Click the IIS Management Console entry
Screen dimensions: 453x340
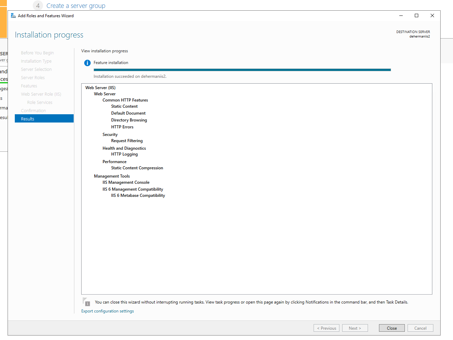(x=126, y=182)
